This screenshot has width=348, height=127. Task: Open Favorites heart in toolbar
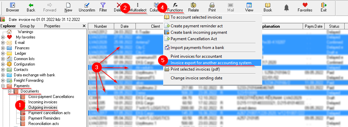[x=305, y=7]
